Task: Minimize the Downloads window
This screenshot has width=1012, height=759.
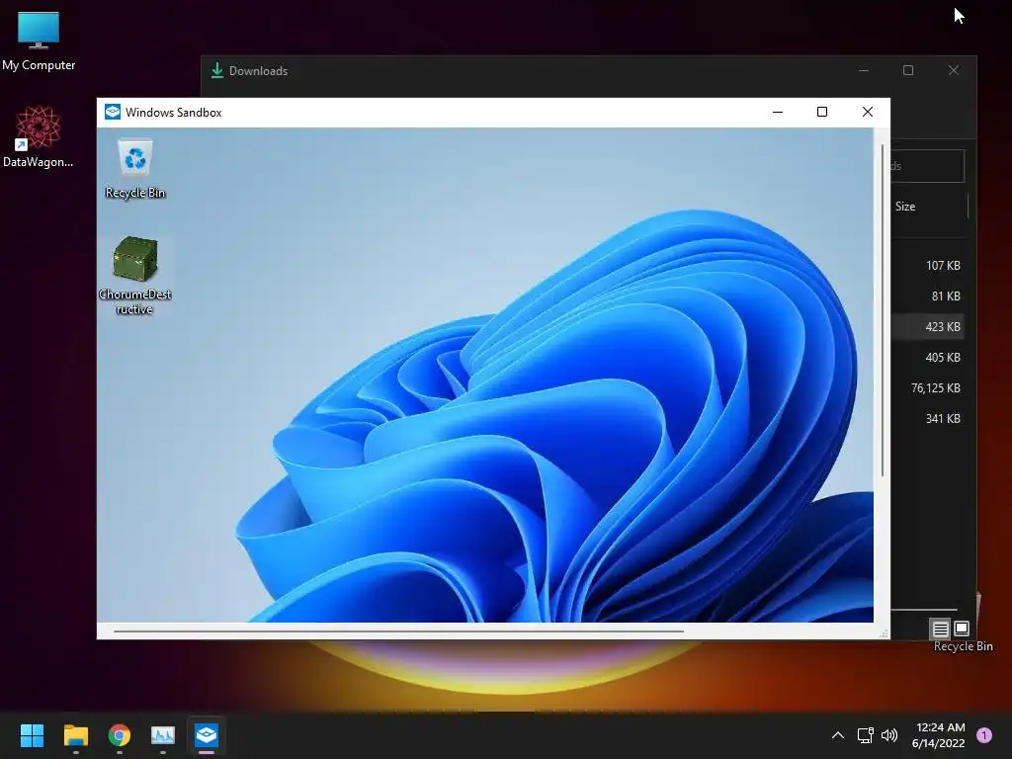Action: tap(864, 70)
